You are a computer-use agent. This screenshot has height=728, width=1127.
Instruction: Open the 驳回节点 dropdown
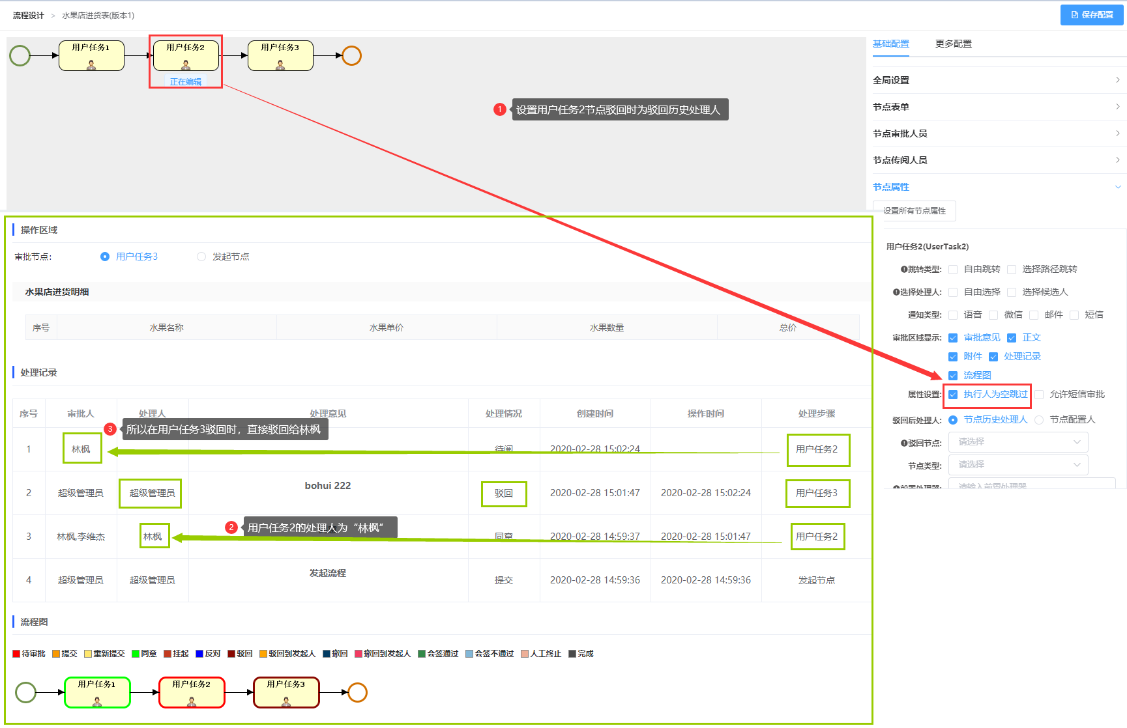tap(1018, 442)
